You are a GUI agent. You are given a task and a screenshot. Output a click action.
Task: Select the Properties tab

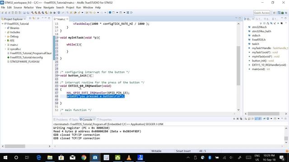104,120
